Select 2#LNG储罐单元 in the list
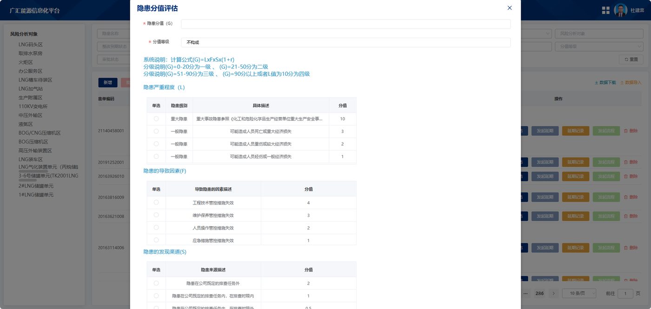Screen dimensions: 651x309 point(36,186)
